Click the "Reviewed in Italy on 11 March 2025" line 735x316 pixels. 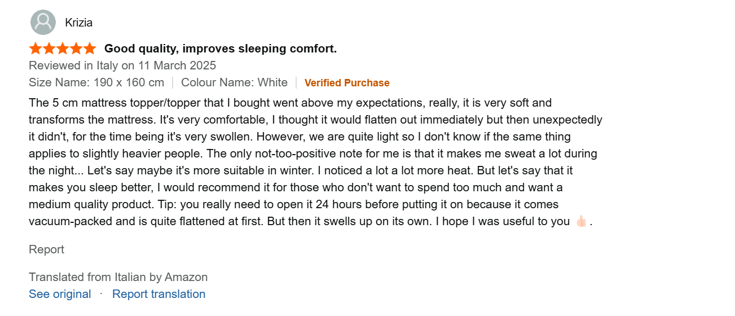coord(122,65)
